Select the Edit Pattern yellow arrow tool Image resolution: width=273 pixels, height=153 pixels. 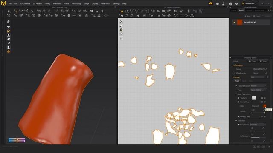pyautogui.click(x=122, y=11)
